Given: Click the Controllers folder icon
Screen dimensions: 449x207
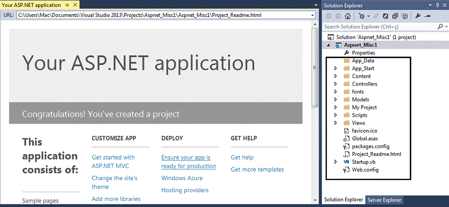Looking at the screenshot, I should [346, 84].
